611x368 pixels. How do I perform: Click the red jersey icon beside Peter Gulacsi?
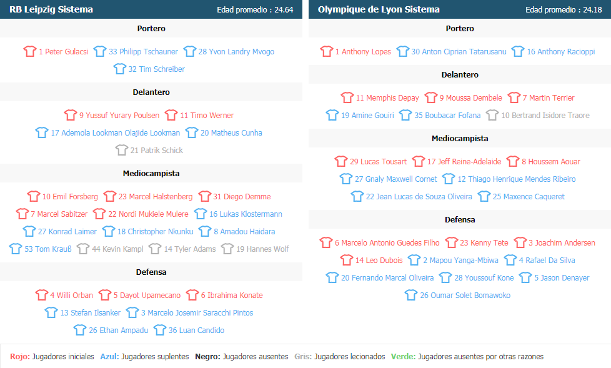(x=30, y=52)
